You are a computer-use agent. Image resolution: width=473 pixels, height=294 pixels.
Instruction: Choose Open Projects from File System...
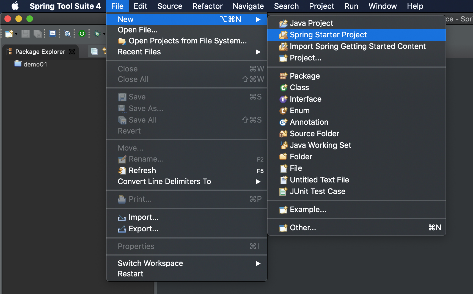pyautogui.click(x=187, y=41)
